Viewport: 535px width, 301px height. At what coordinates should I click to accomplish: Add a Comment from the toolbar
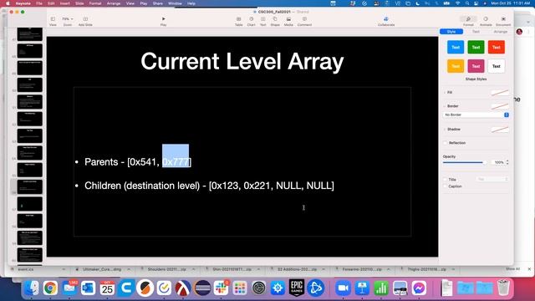pos(304,21)
